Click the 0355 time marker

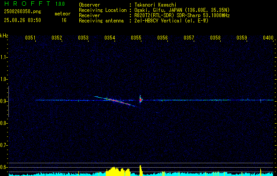(136, 38)
